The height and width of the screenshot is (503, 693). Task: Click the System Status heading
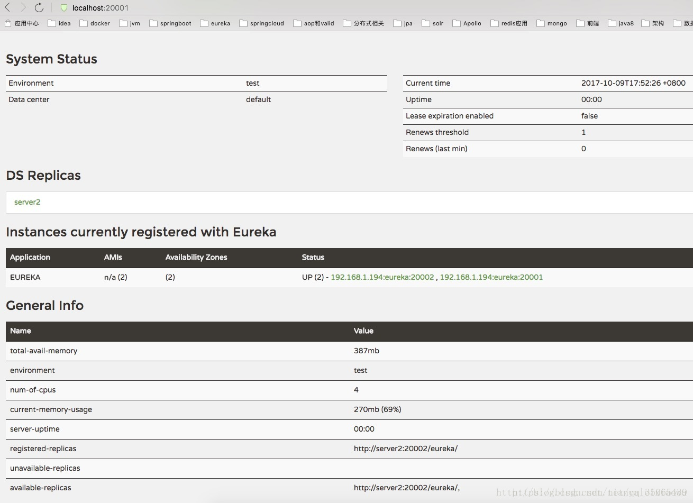(x=51, y=59)
